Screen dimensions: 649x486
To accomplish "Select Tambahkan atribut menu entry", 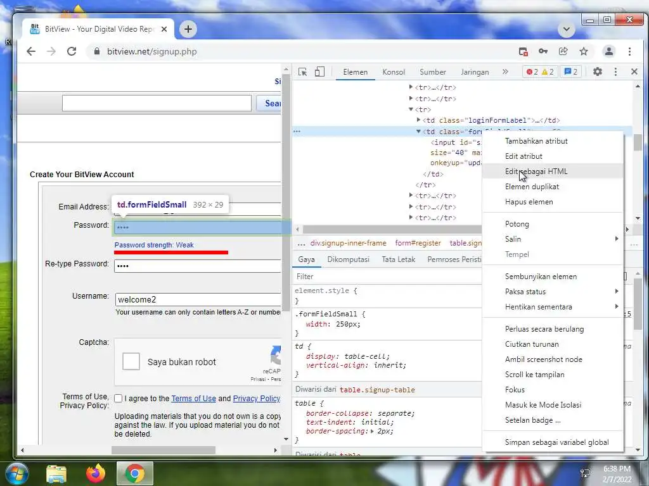I will pyautogui.click(x=553, y=141).
